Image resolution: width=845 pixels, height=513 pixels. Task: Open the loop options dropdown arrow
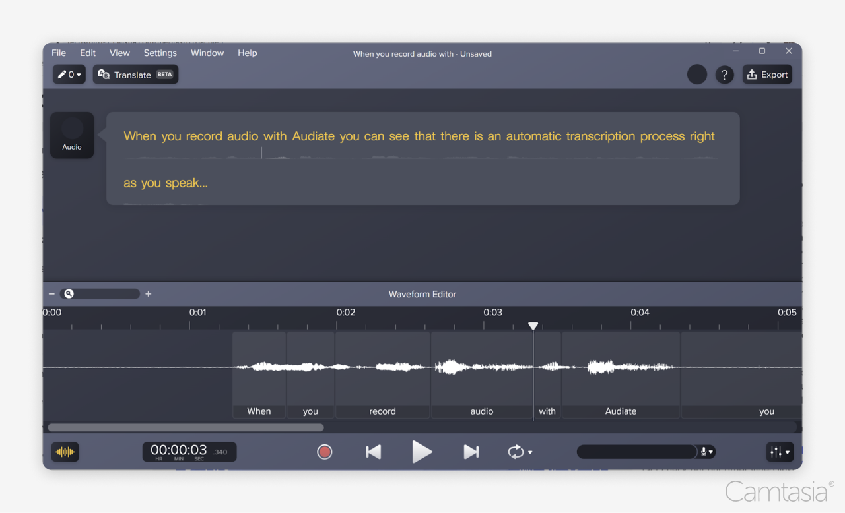[x=530, y=452]
